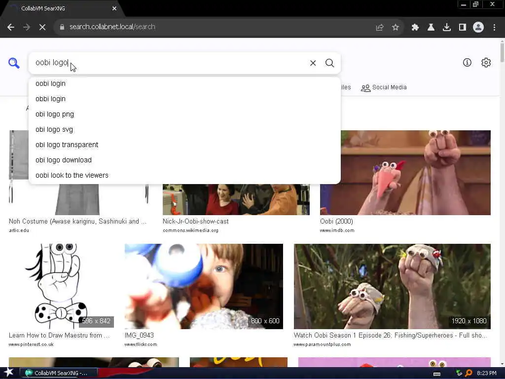Open the commons.wikimedia.org source link
Screen dimensions: 505x379
(190, 230)
